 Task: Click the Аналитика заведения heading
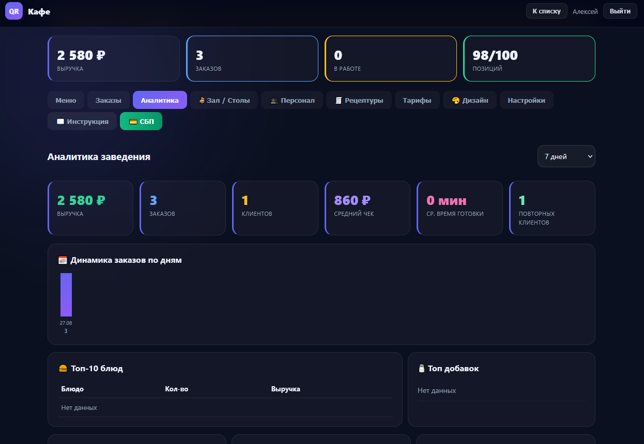pyautogui.click(x=99, y=157)
